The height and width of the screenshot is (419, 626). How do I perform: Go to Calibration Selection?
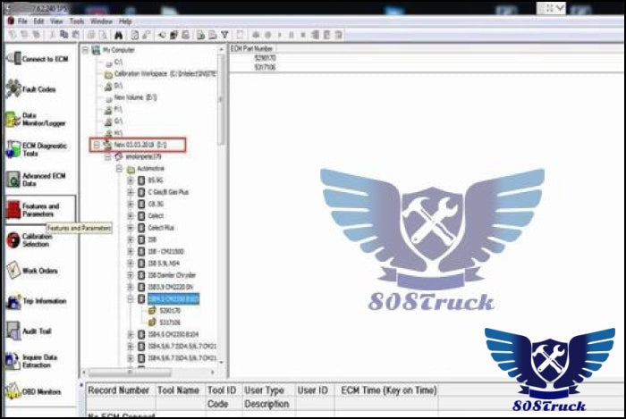point(40,240)
